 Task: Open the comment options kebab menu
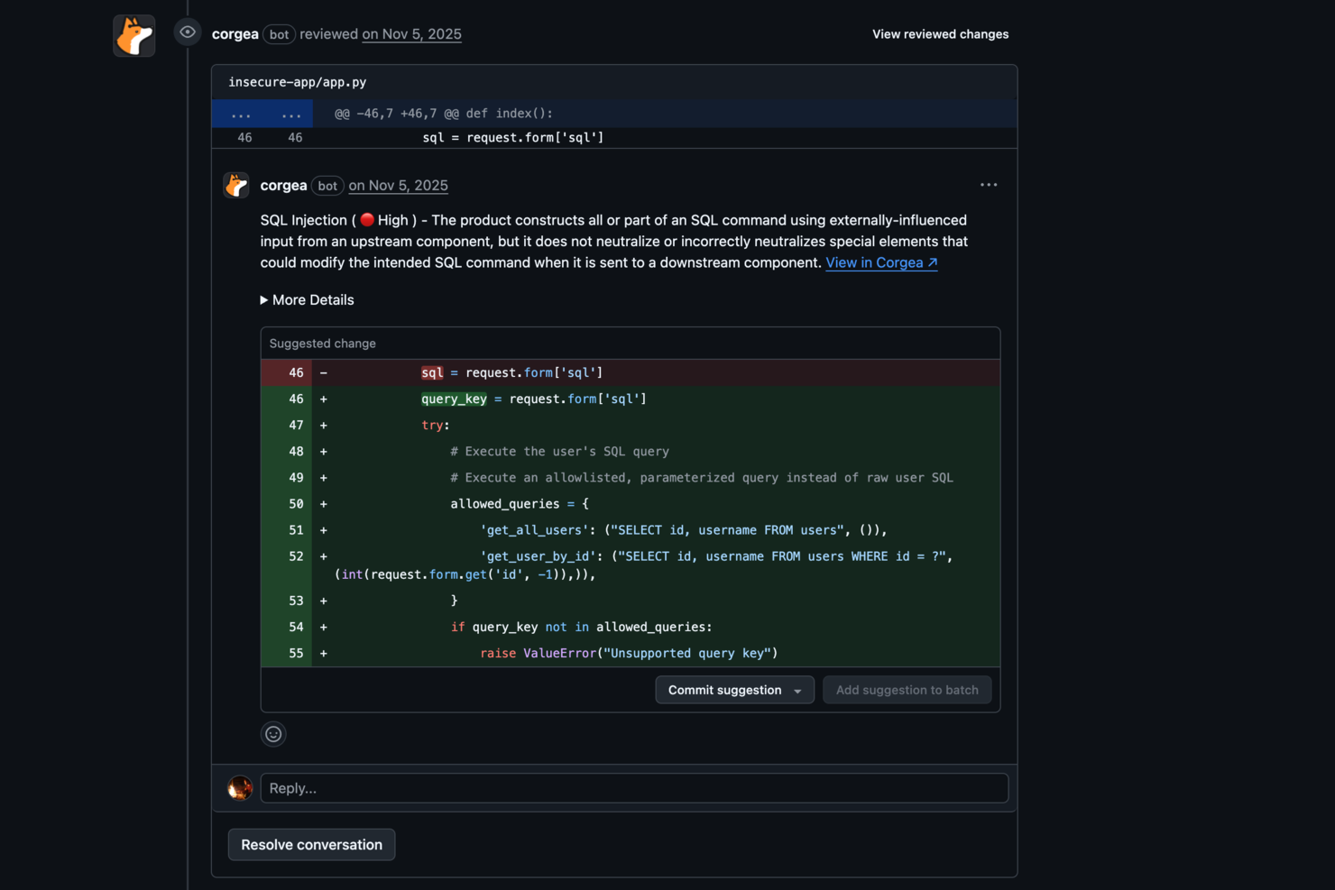coord(989,185)
